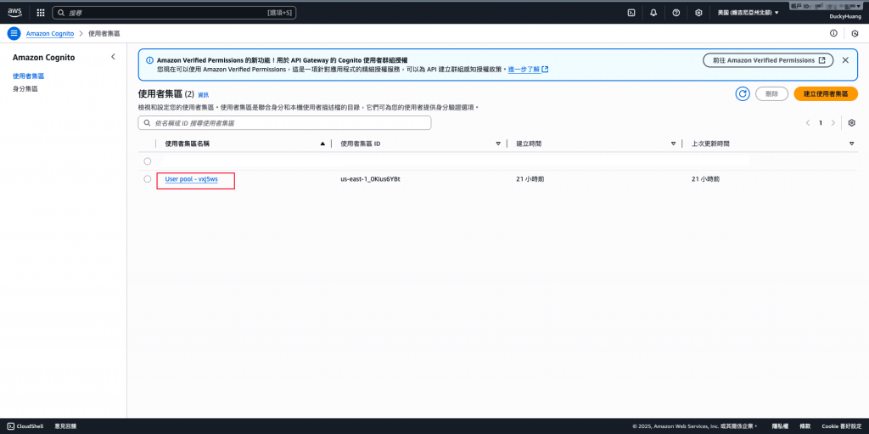The image size is (869, 434).
Task: Dismiss the Verified Permissions banner
Action: 845,60
